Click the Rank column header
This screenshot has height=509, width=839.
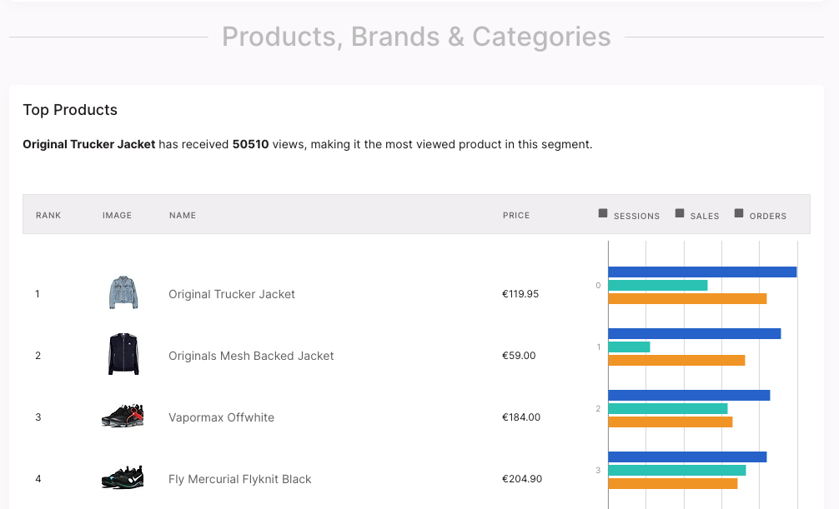[48, 215]
